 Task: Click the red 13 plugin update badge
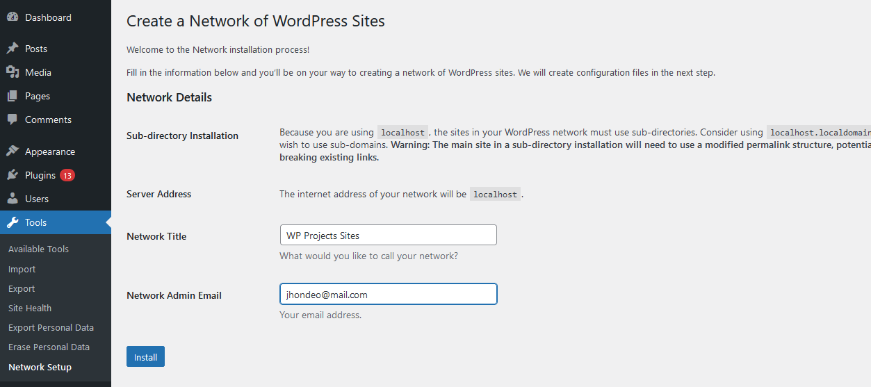click(x=67, y=175)
